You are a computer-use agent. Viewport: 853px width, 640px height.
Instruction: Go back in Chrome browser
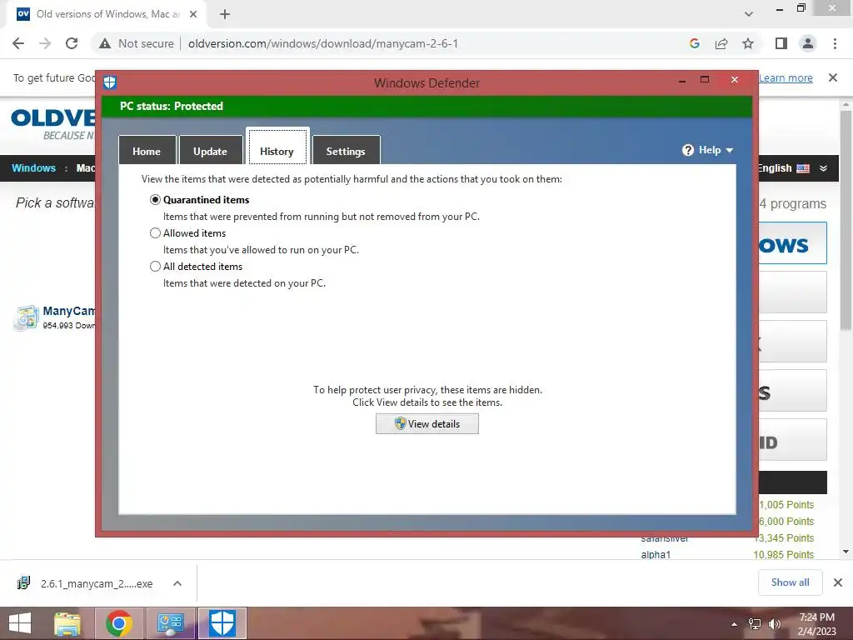18,43
